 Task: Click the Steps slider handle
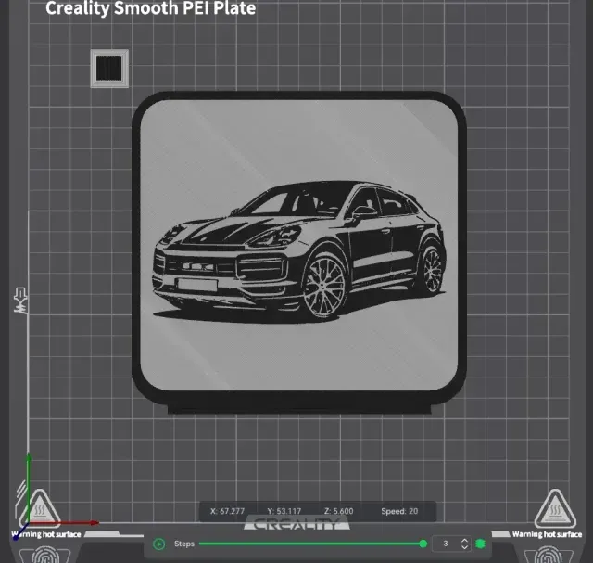click(x=423, y=544)
